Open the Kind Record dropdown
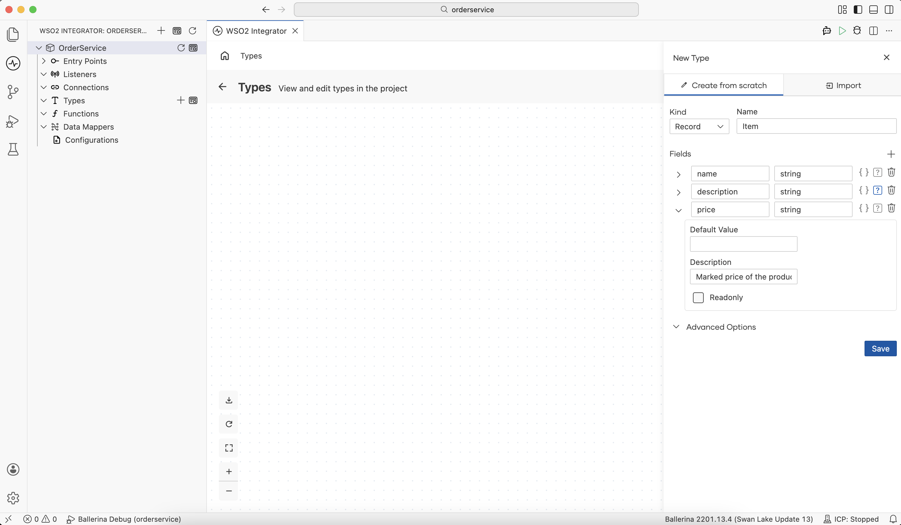 (x=699, y=126)
